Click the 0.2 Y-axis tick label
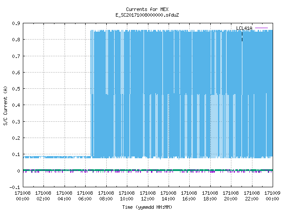Viewport: 281px width, 211px height. coord(16,138)
